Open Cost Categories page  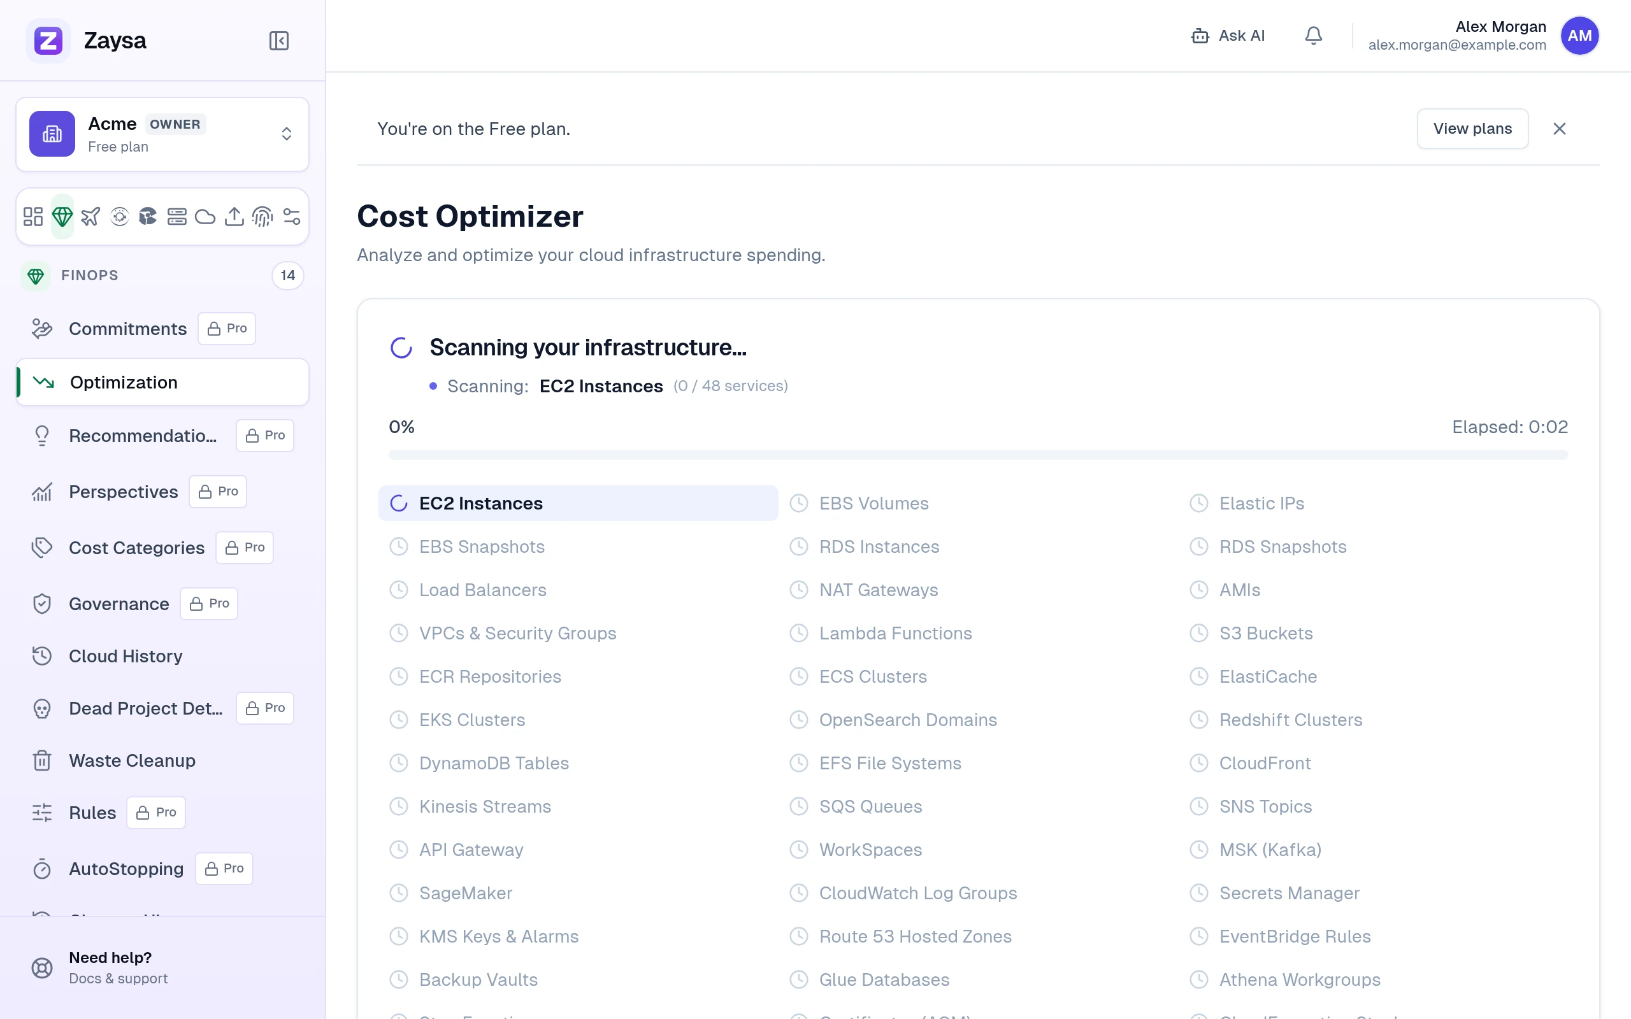pyautogui.click(x=162, y=547)
